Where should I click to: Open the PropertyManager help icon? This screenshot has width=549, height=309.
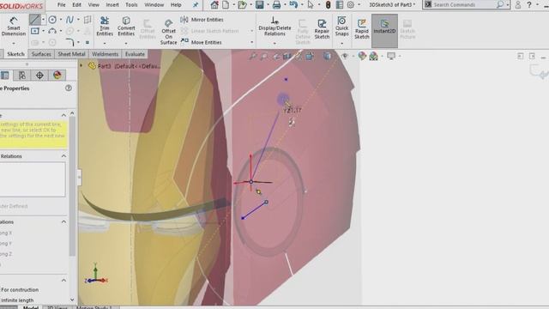point(69,88)
